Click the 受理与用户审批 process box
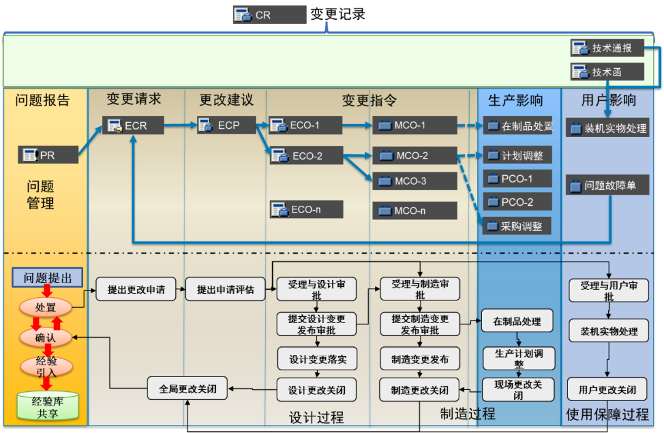 tap(609, 291)
